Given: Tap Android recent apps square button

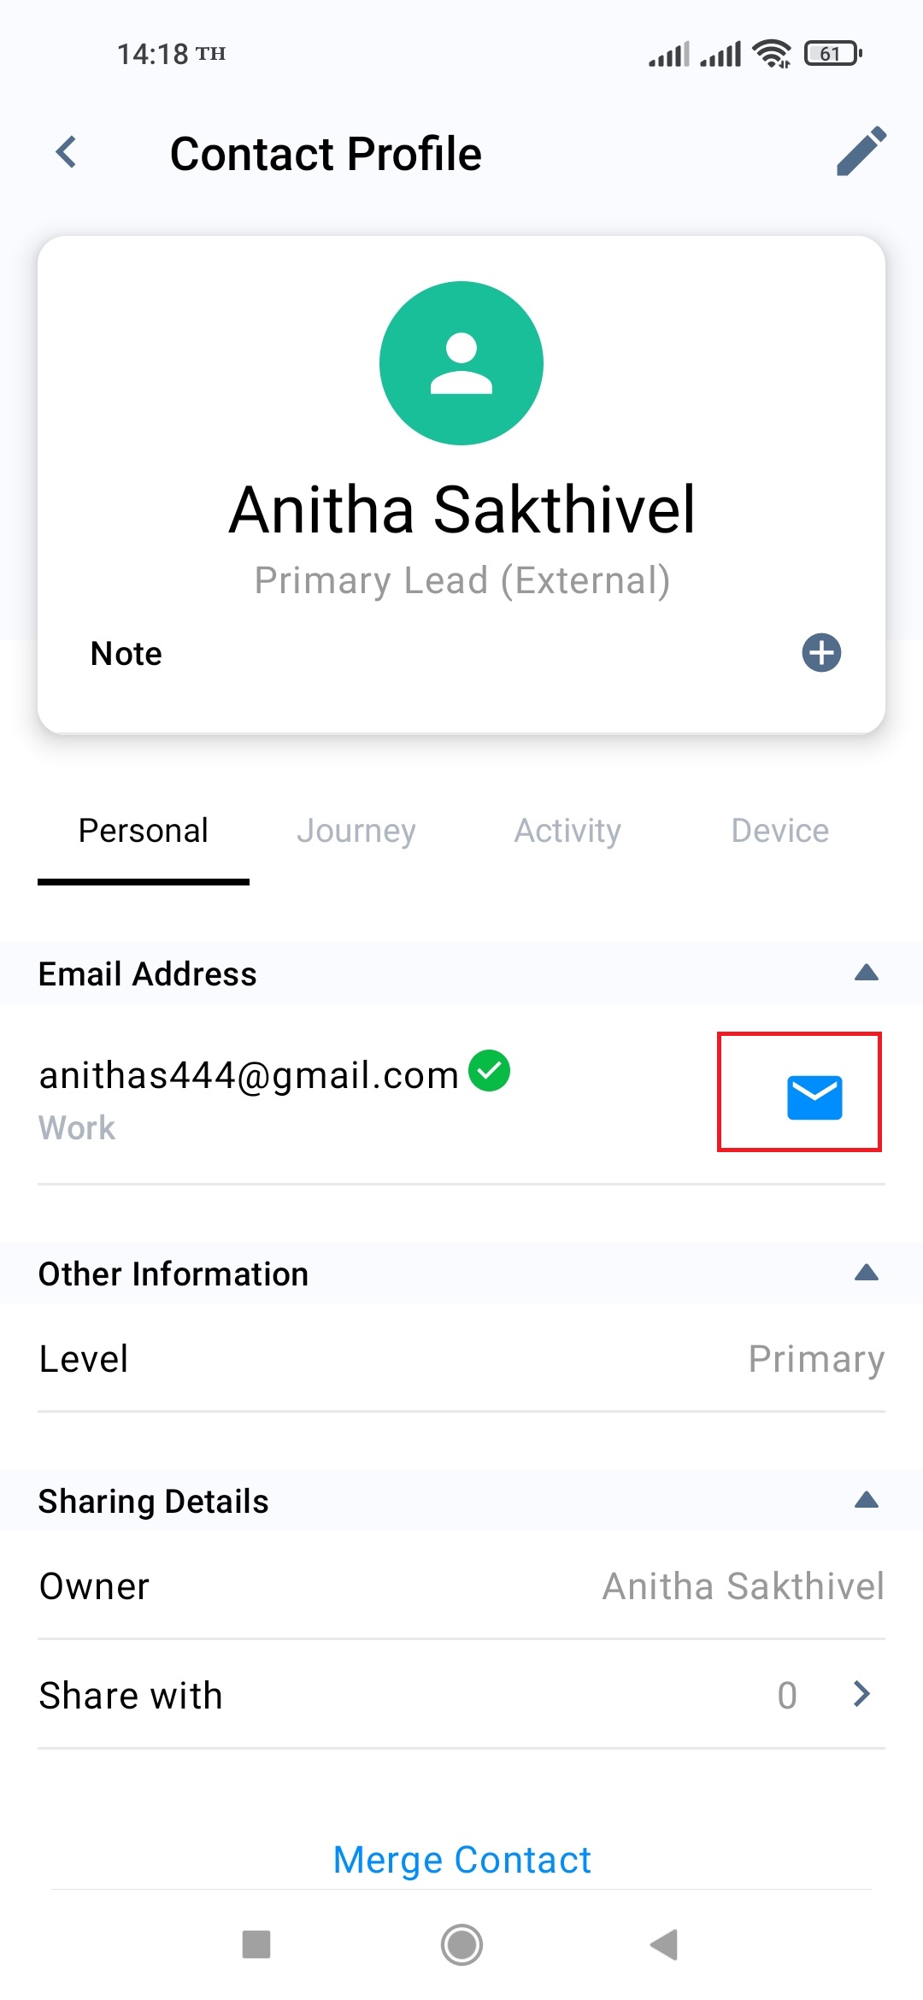Looking at the screenshot, I should pos(256,1944).
